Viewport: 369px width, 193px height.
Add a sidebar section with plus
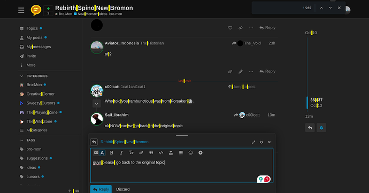[x=70, y=191]
